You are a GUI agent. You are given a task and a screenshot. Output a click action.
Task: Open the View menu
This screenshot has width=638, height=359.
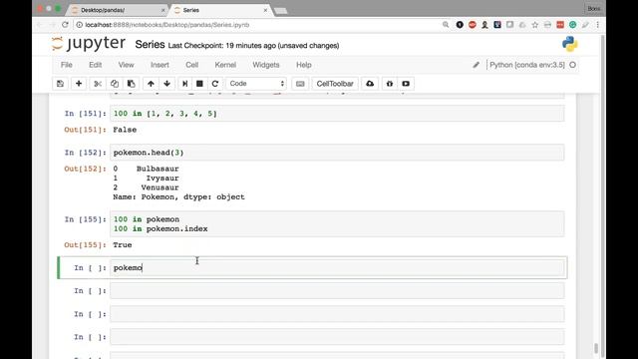[x=127, y=65]
